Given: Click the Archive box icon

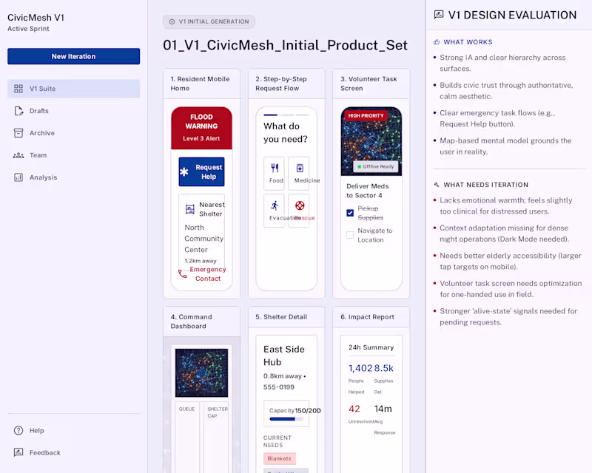Looking at the screenshot, I should (18, 133).
